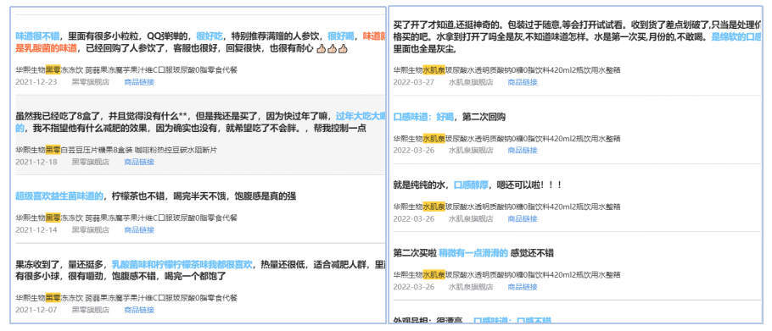Click 水肌泉旗舰店 under the 第二次回购 review
This screenshot has height=331, width=772.
[471, 151]
